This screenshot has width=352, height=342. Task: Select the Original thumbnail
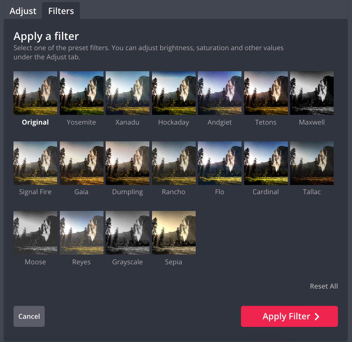point(35,93)
